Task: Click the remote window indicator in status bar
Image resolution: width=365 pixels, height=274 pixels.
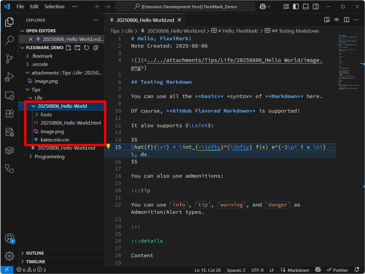Action: click(x=7, y=270)
